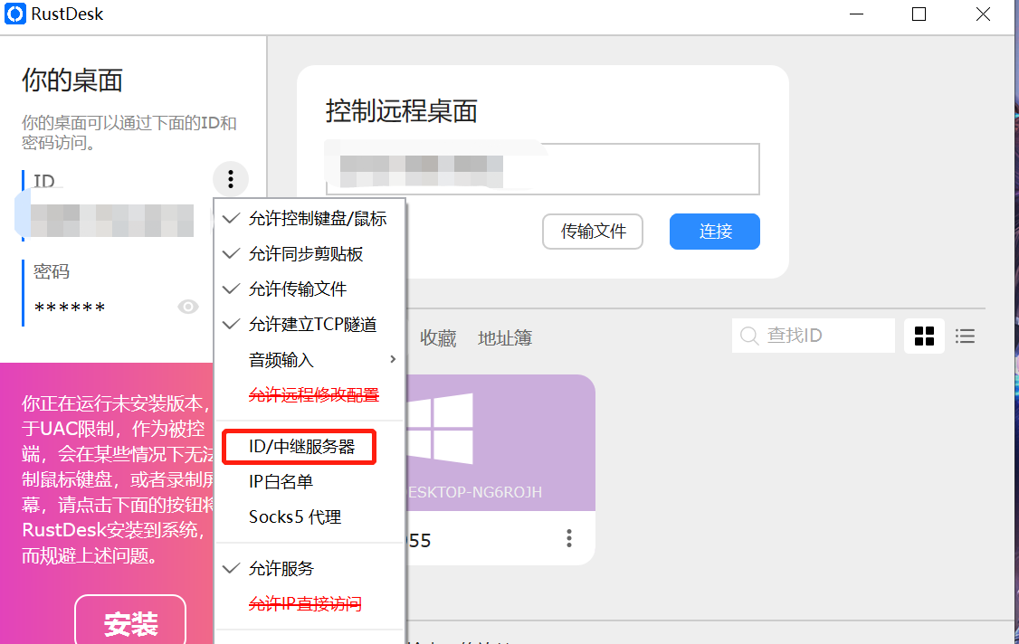Open the ID settings three-dot menu
This screenshot has width=1019, height=644.
tap(231, 179)
